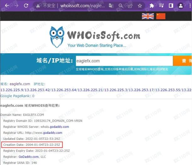The image size is (192, 165).
Task: Bookmark this page with the star icon
Action: (x=140, y=6)
